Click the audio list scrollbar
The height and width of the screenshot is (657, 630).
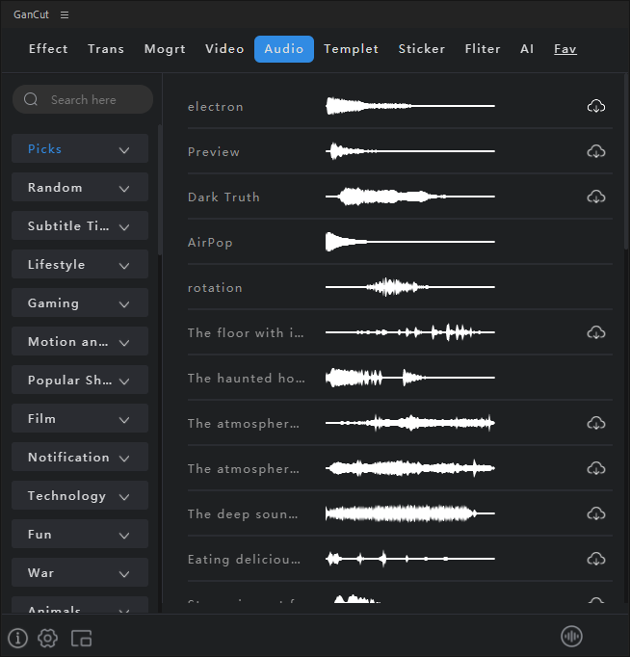click(626, 161)
